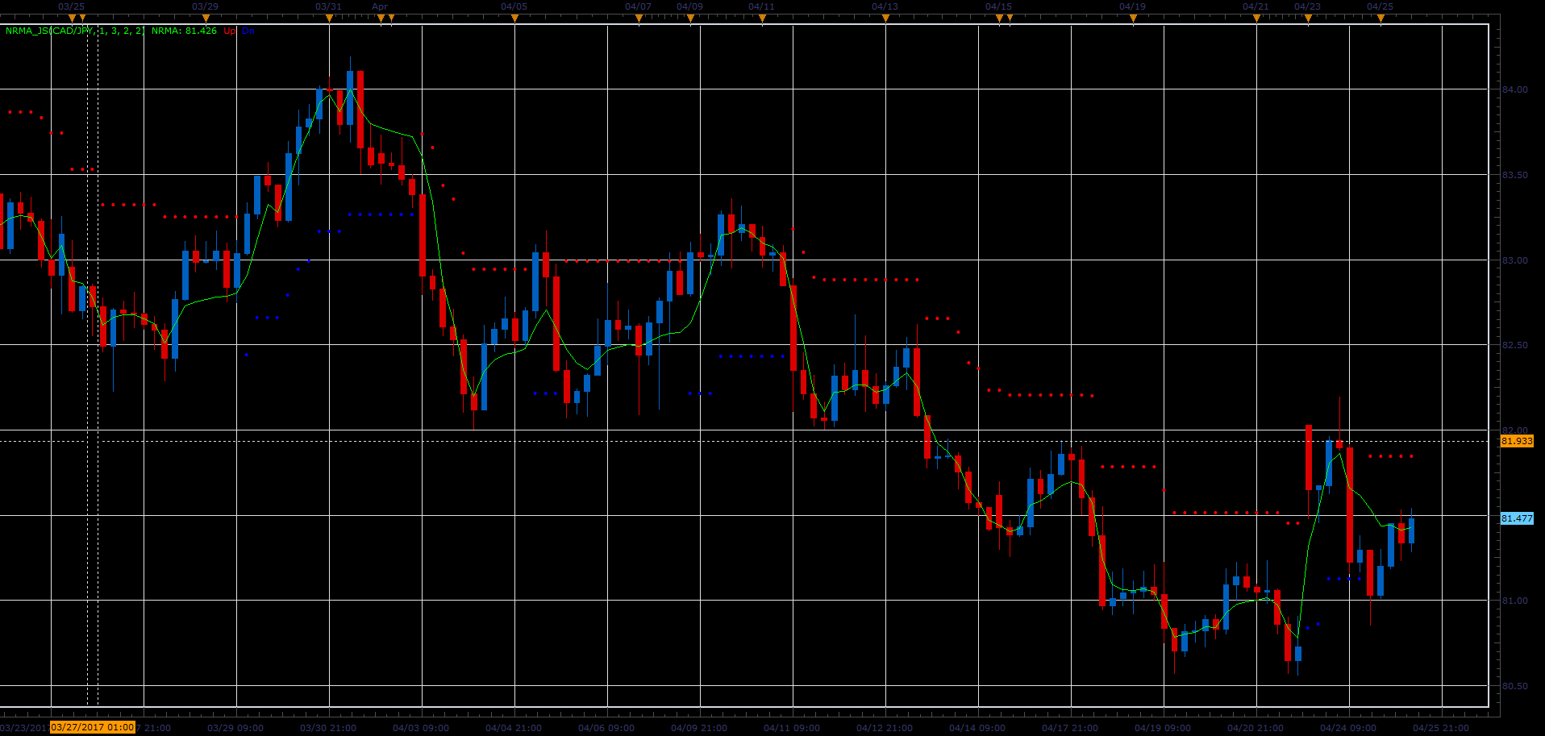Select the orange triangle marker below 04/09

click(x=690, y=18)
